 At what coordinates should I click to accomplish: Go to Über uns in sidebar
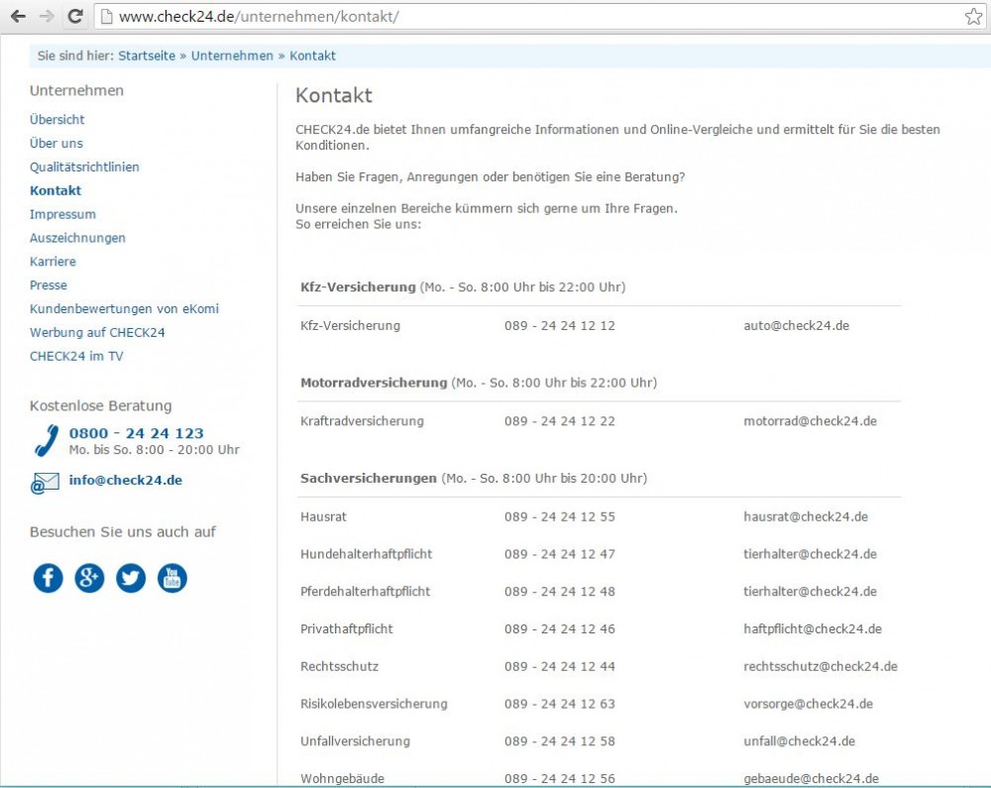[x=56, y=143]
